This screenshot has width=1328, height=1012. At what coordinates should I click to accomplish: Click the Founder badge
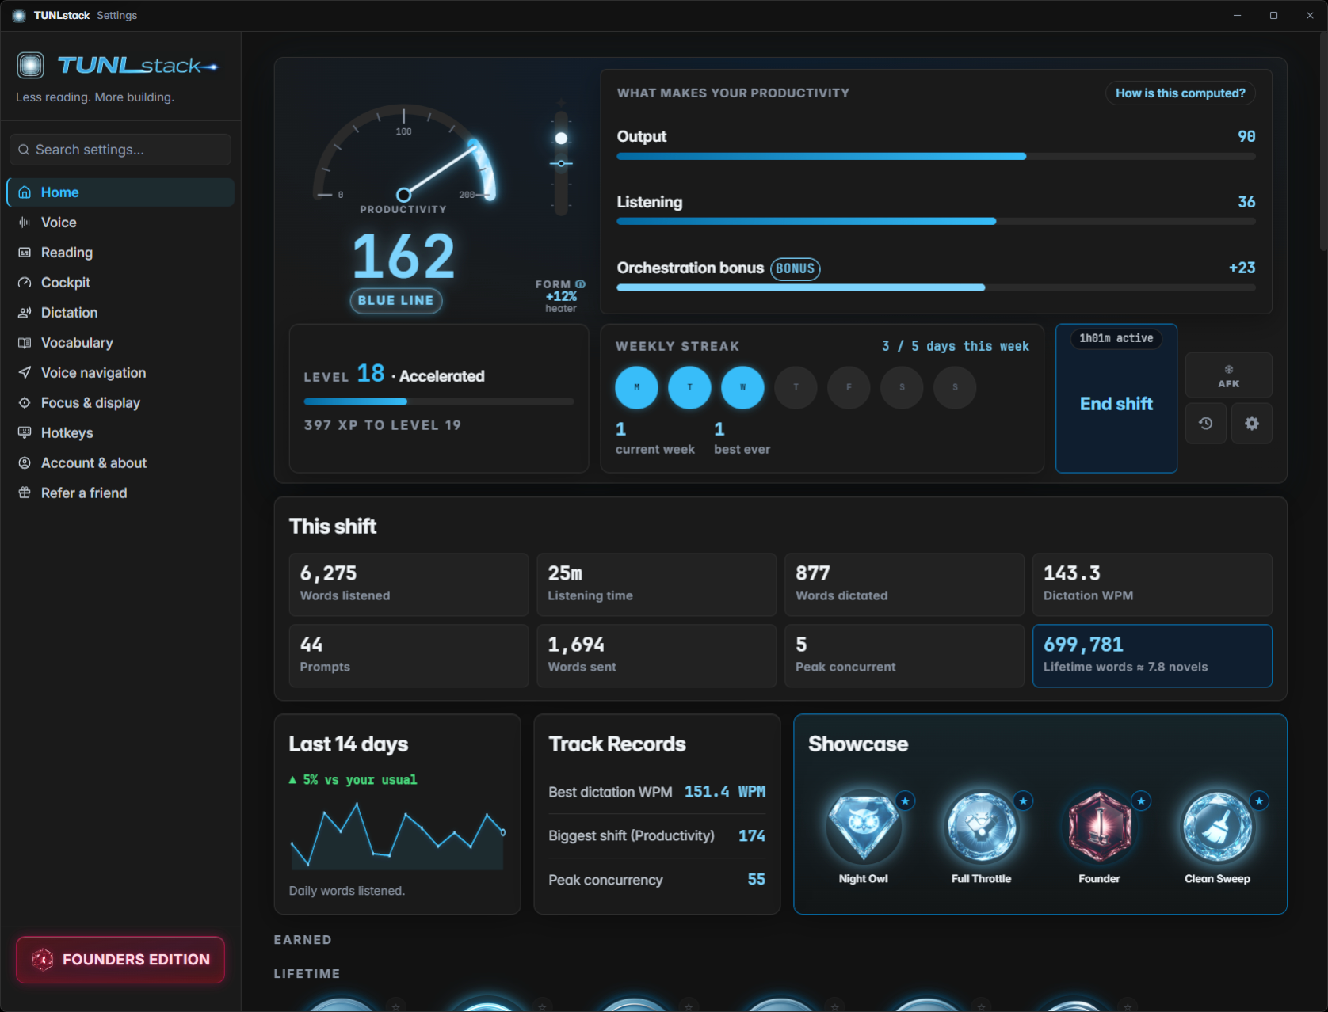[1099, 827]
